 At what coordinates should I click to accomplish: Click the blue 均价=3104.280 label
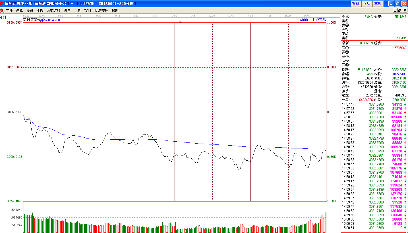pos(49,20)
